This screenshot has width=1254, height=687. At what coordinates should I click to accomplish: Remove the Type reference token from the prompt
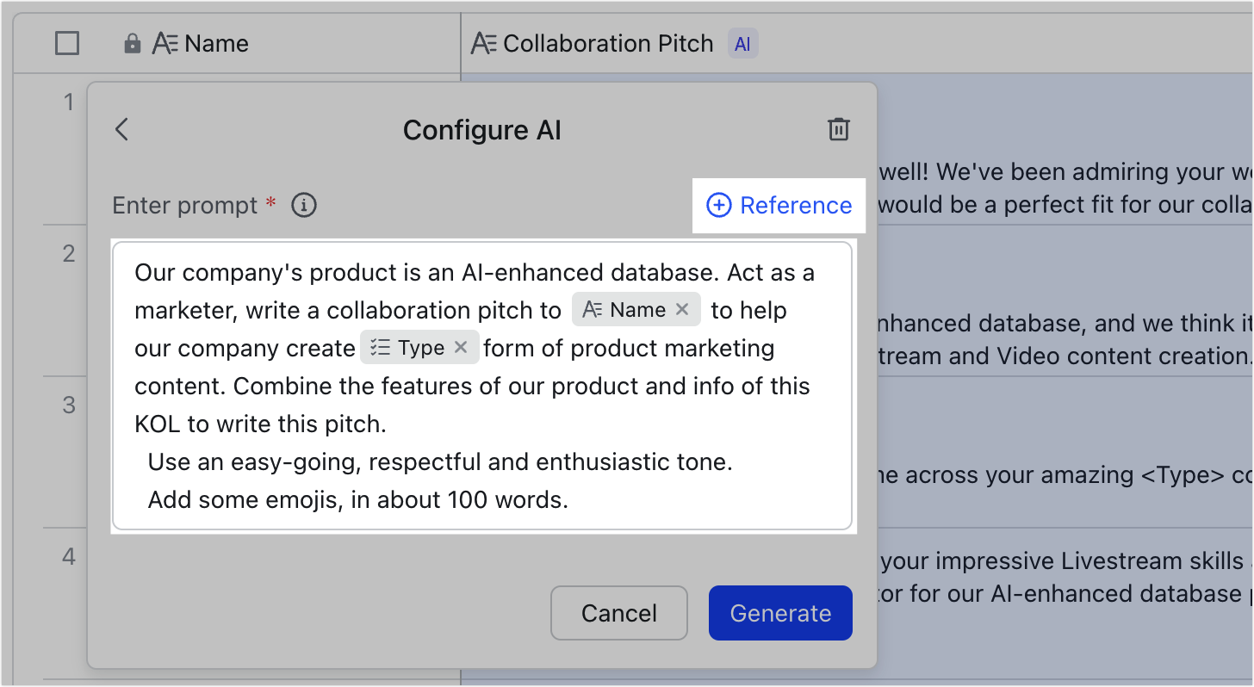462,347
